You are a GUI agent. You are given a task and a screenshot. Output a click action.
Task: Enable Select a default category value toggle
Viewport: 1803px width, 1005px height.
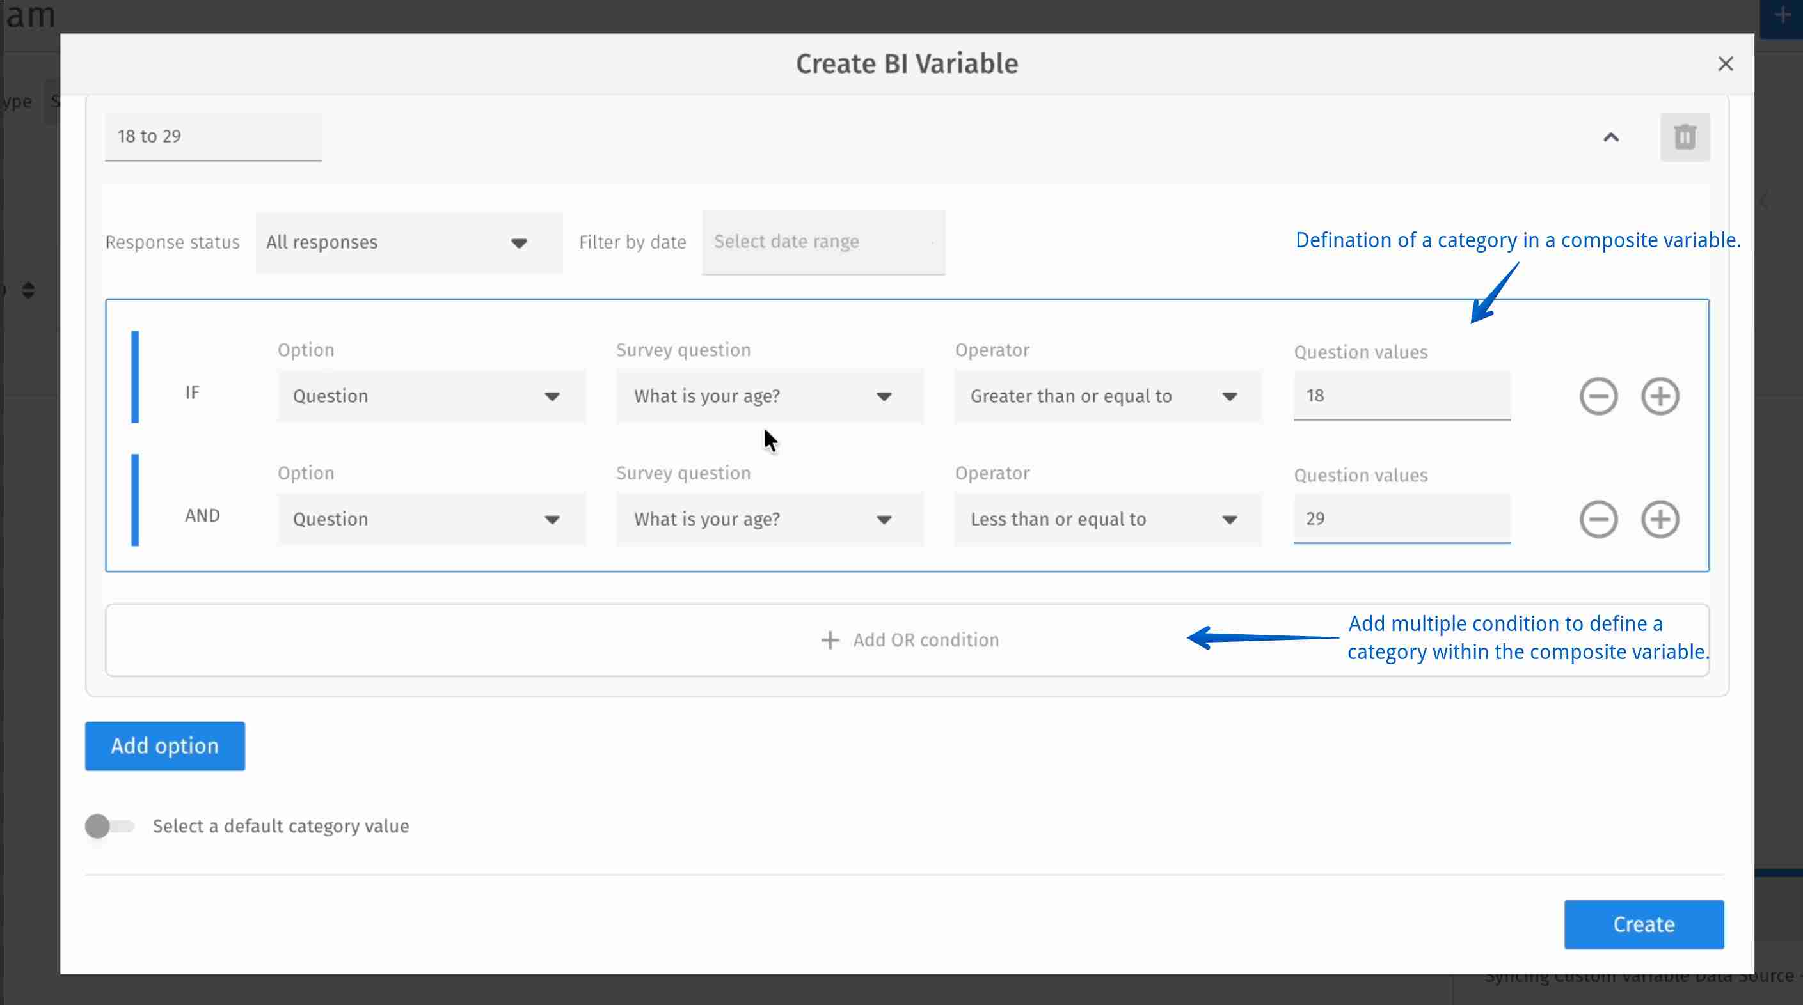(x=109, y=826)
